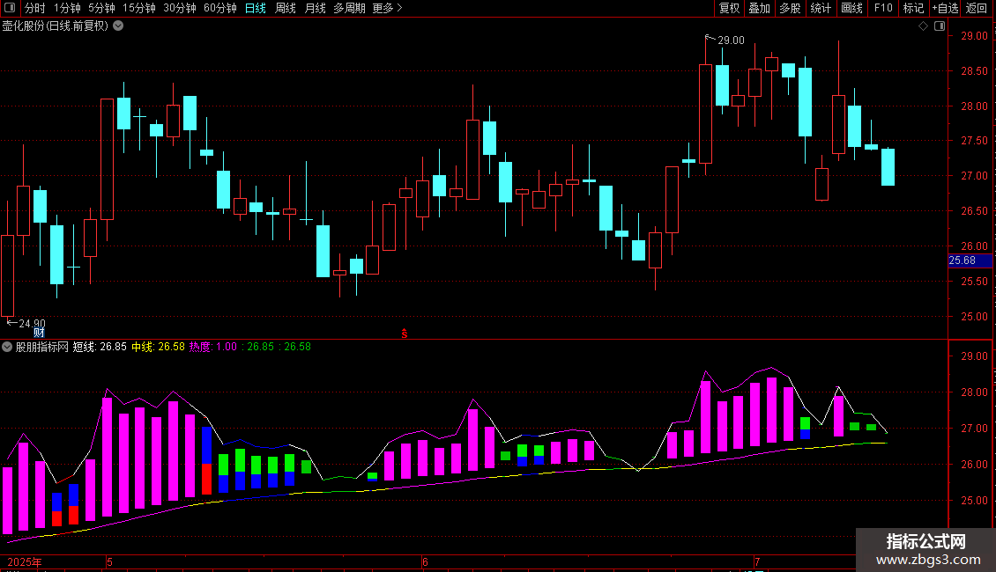Screen dimensions: 996x572
Task: Open the 画线 drawing tools
Action: click(851, 8)
